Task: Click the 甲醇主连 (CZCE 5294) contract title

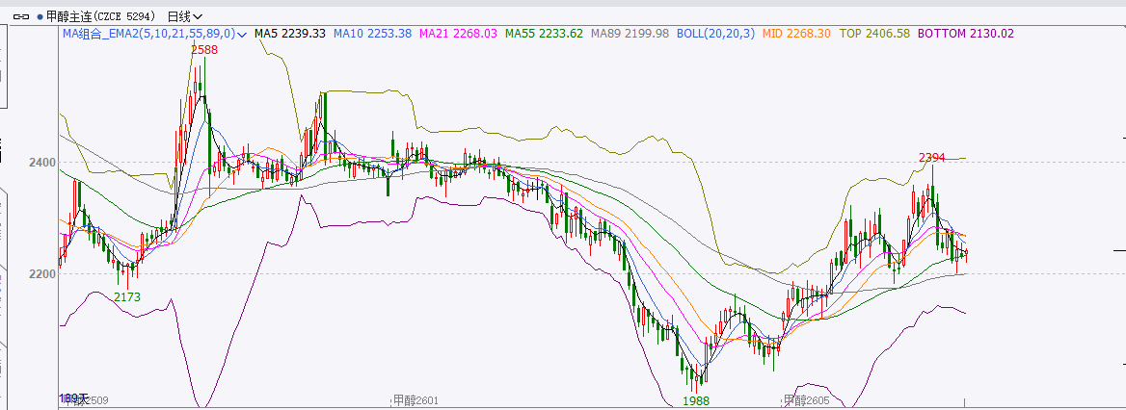Action: coord(101,16)
